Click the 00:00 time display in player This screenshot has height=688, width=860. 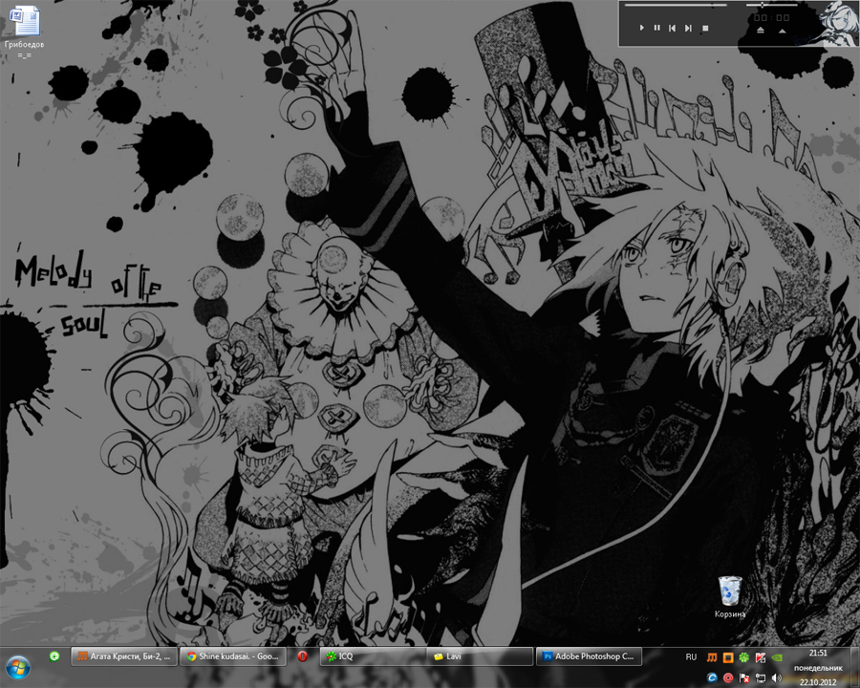click(771, 17)
